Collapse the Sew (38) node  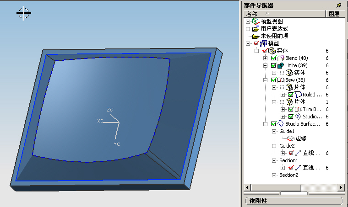coord(265,80)
